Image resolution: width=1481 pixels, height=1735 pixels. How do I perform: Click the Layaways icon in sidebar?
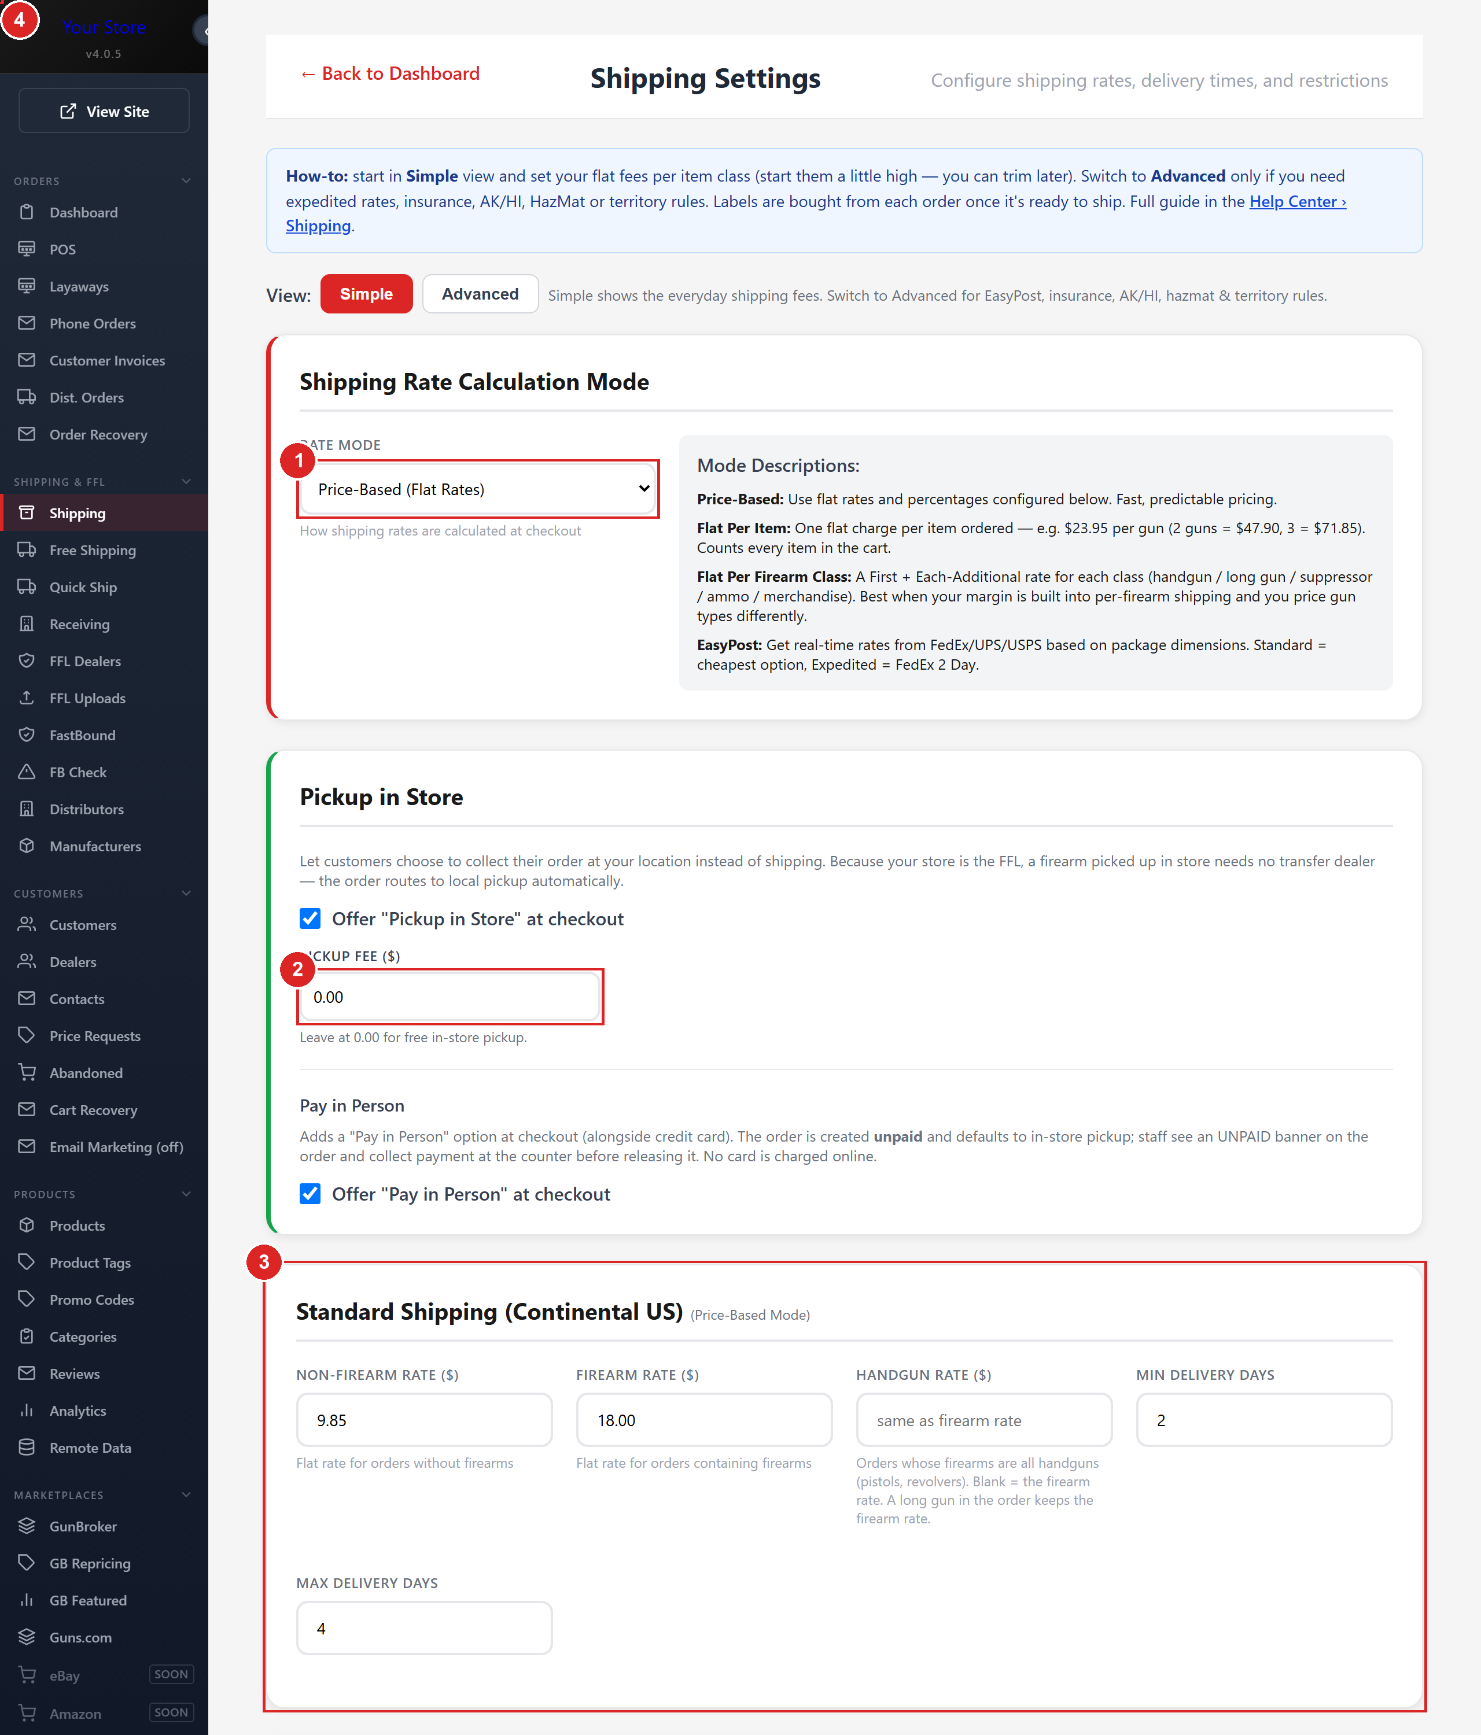pyautogui.click(x=27, y=286)
